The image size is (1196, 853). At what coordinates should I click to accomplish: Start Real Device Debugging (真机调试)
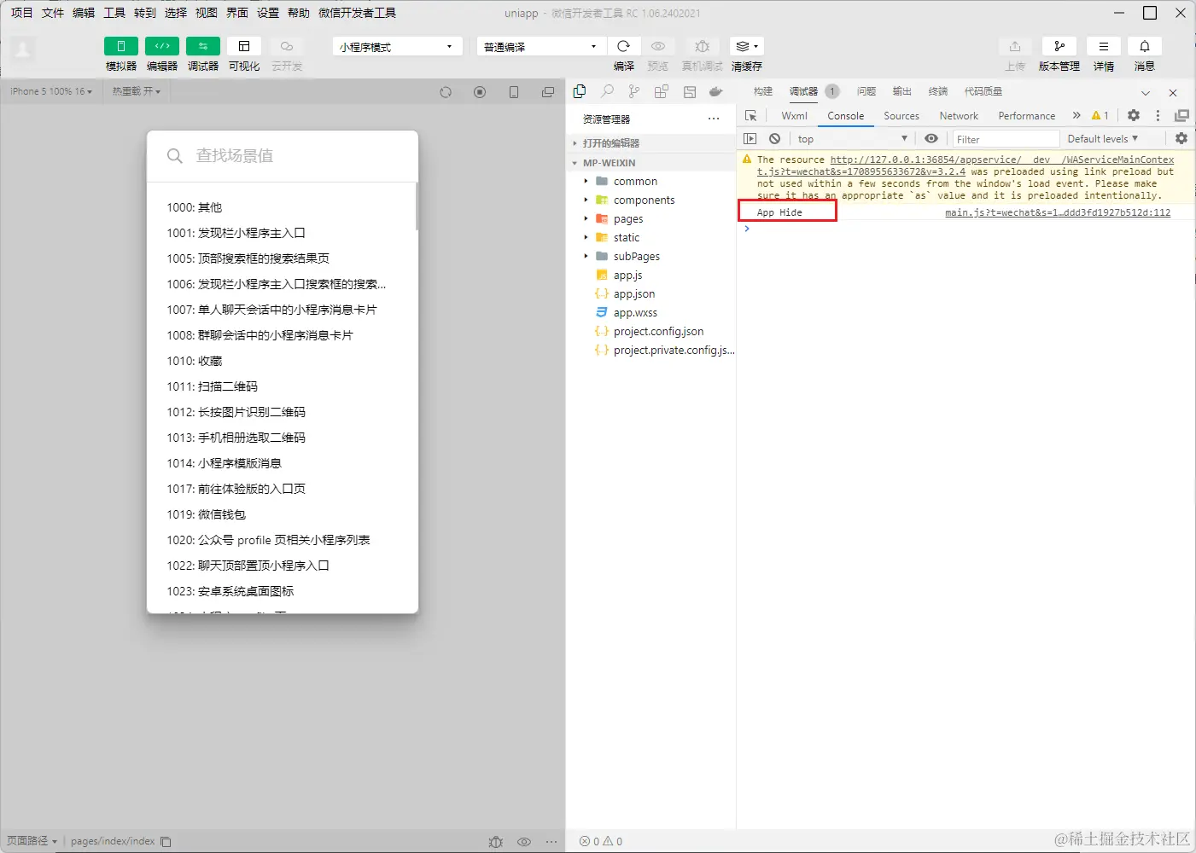[x=703, y=46]
